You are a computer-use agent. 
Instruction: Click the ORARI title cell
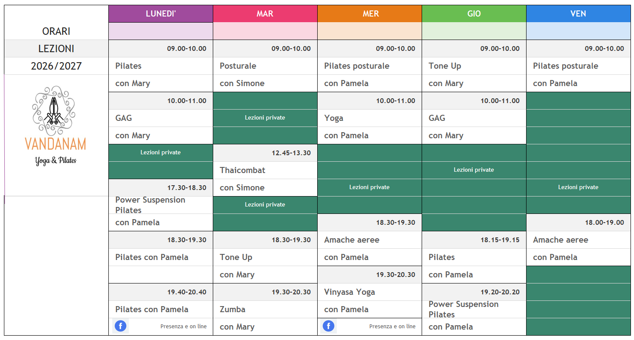[x=56, y=31]
